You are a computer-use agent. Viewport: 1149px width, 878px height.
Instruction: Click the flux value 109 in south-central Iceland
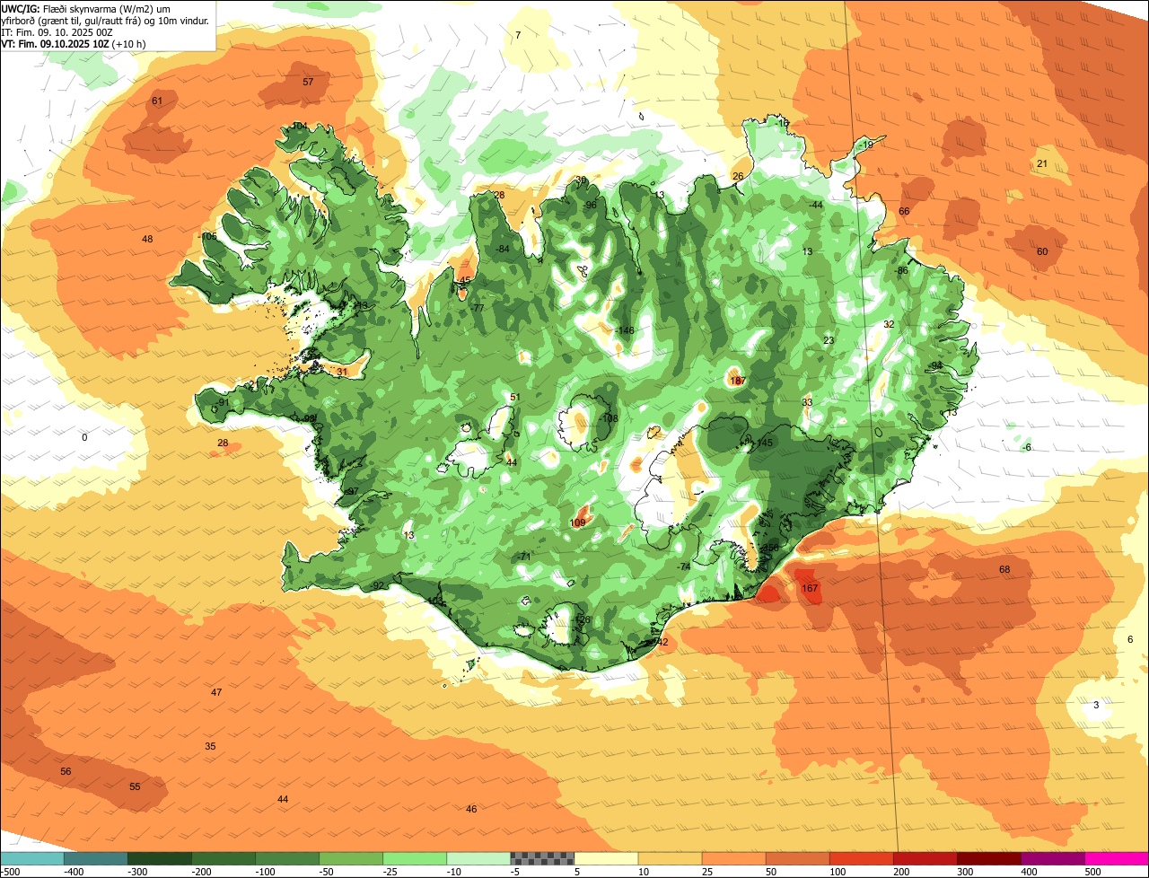(577, 522)
